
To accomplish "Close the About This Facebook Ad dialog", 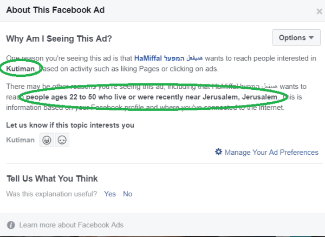I will tap(319, 11).
